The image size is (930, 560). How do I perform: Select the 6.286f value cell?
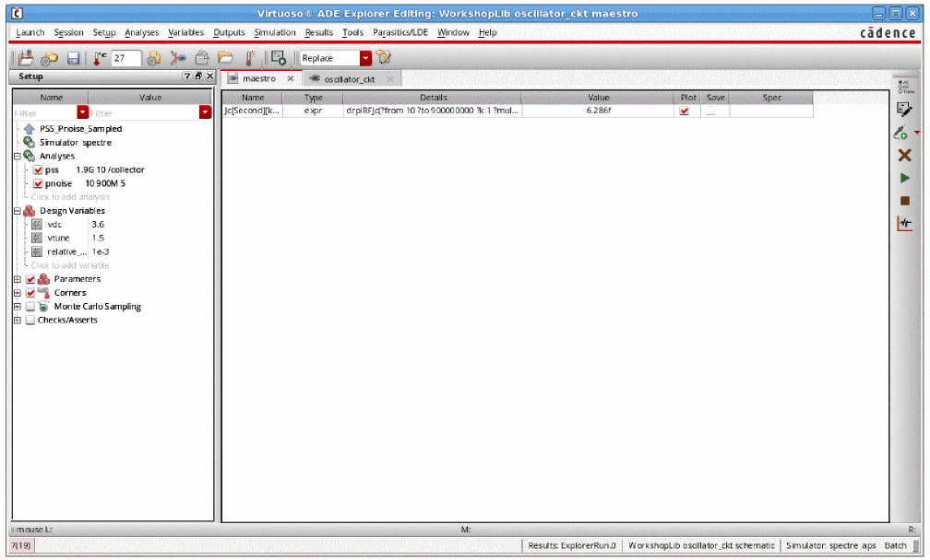pyautogui.click(x=598, y=111)
